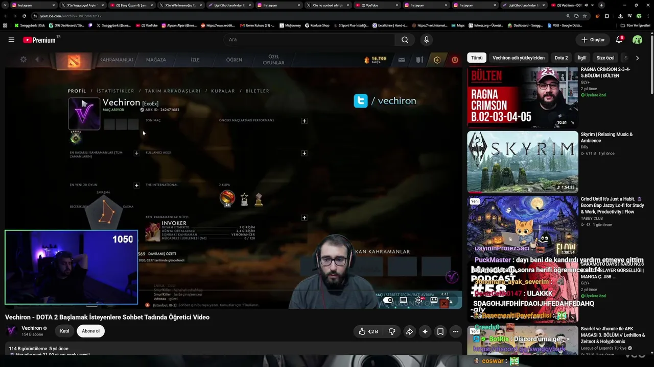Open the player settings gear
The width and height of the screenshot is (654, 367).
418,300
